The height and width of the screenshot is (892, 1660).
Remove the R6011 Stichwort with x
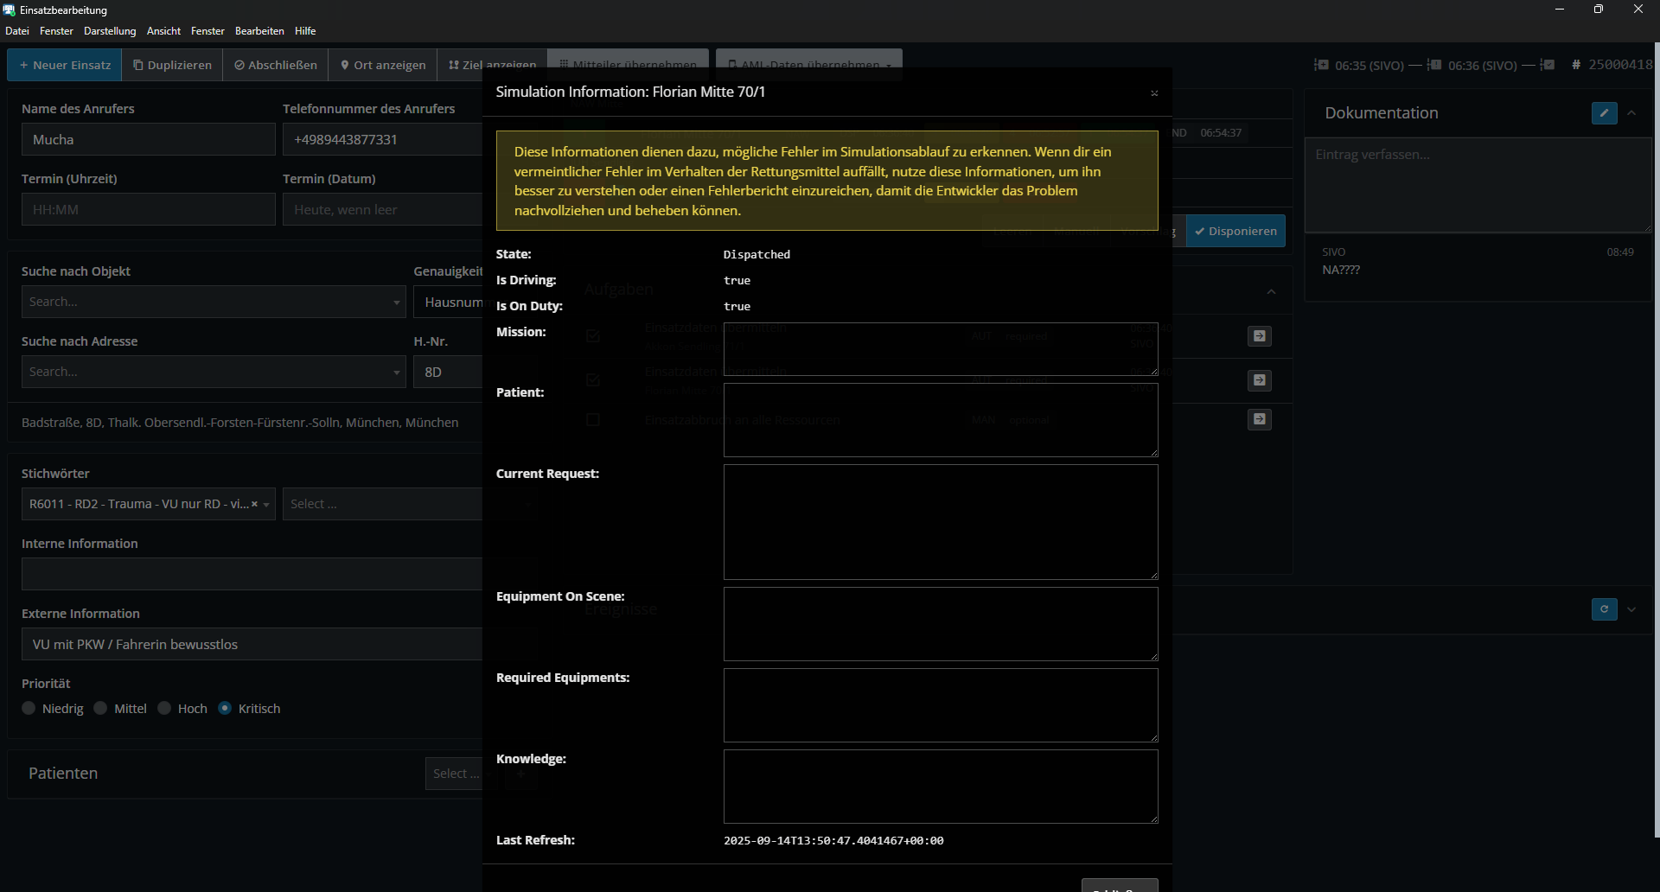pos(254,504)
